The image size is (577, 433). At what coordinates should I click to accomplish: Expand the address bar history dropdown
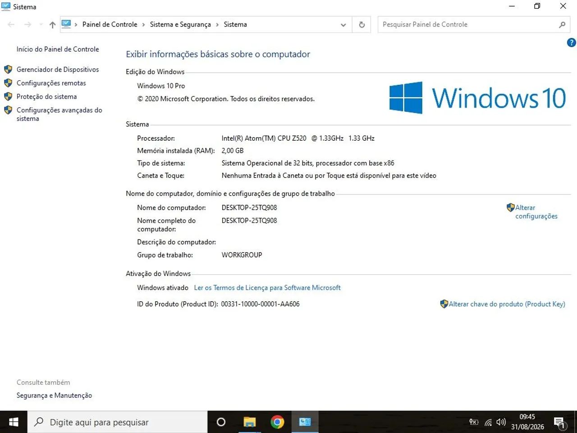(x=343, y=25)
